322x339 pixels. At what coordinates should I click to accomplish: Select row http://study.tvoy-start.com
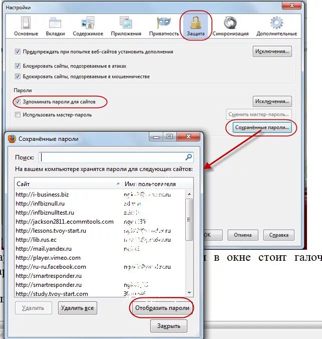[100, 294]
